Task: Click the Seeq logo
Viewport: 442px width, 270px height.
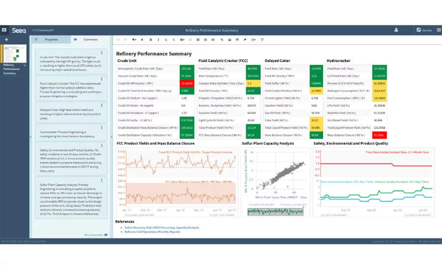Action: pyautogui.click(x=19, y=30)
